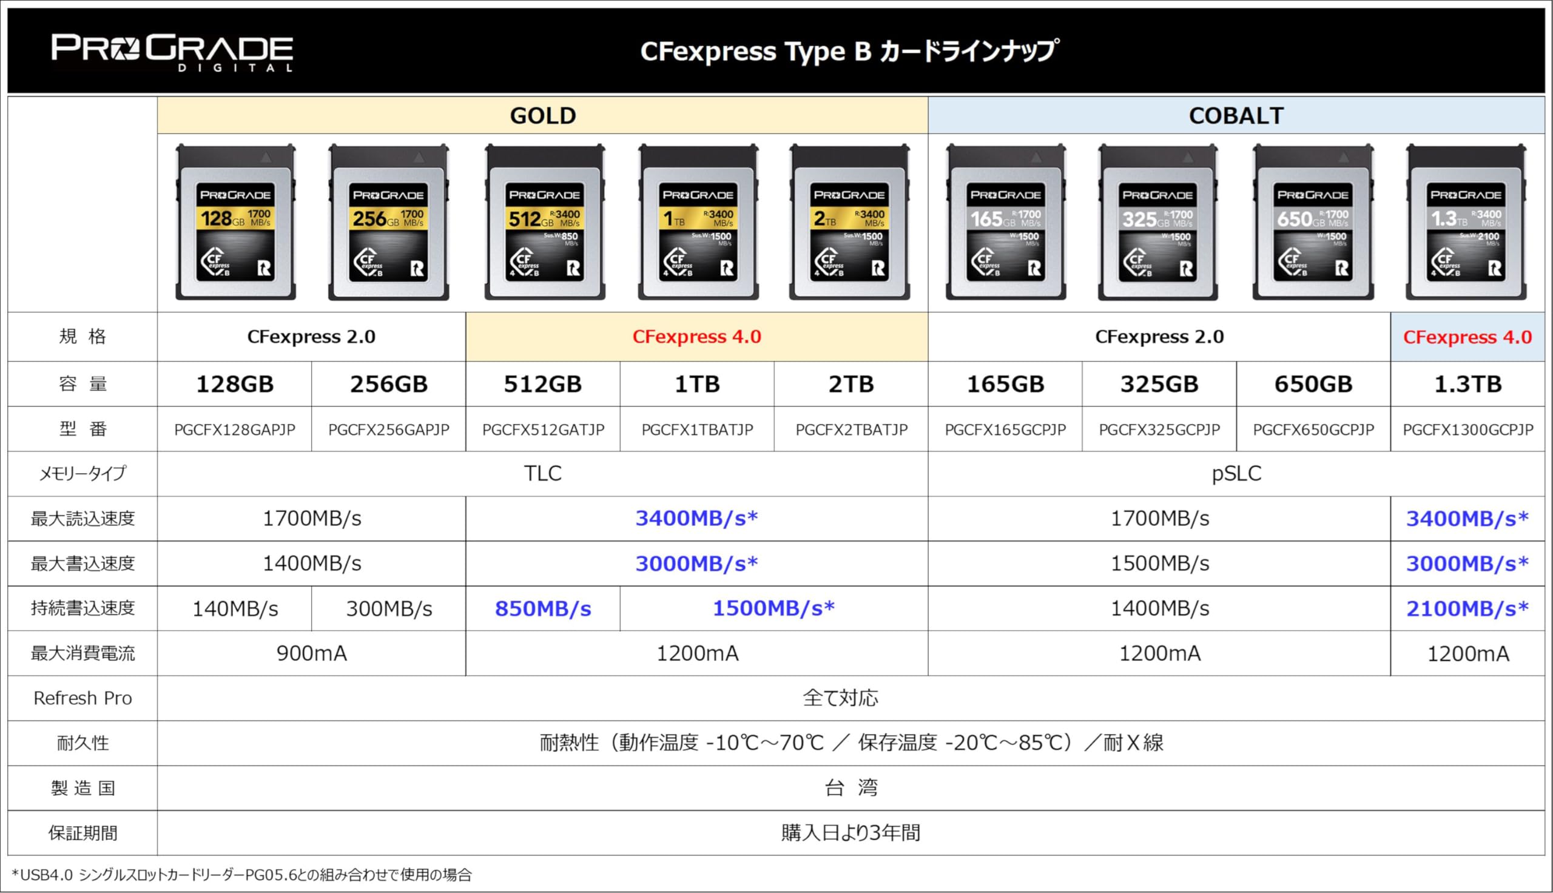Click the COBALT column group header

pos(1236,115)
